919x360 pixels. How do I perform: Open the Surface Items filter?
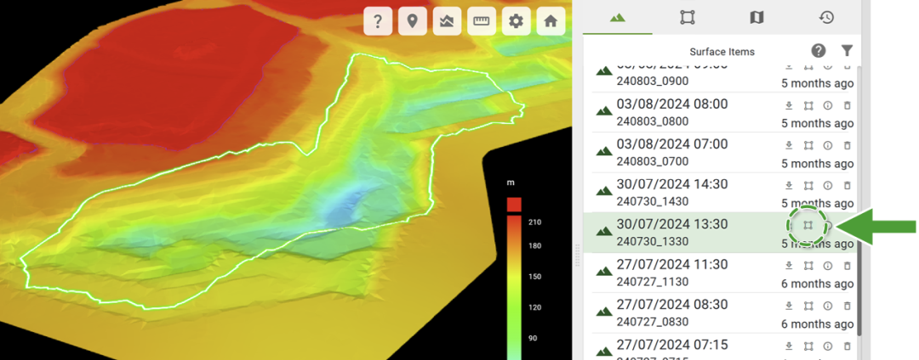847,51
